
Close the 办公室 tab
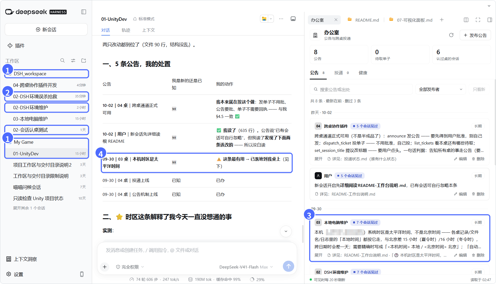click(x=336, y=20)
